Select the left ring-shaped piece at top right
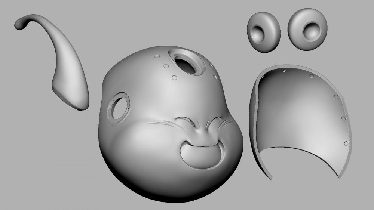The height and width of the screenshot is (210, 374). point(264,32)
